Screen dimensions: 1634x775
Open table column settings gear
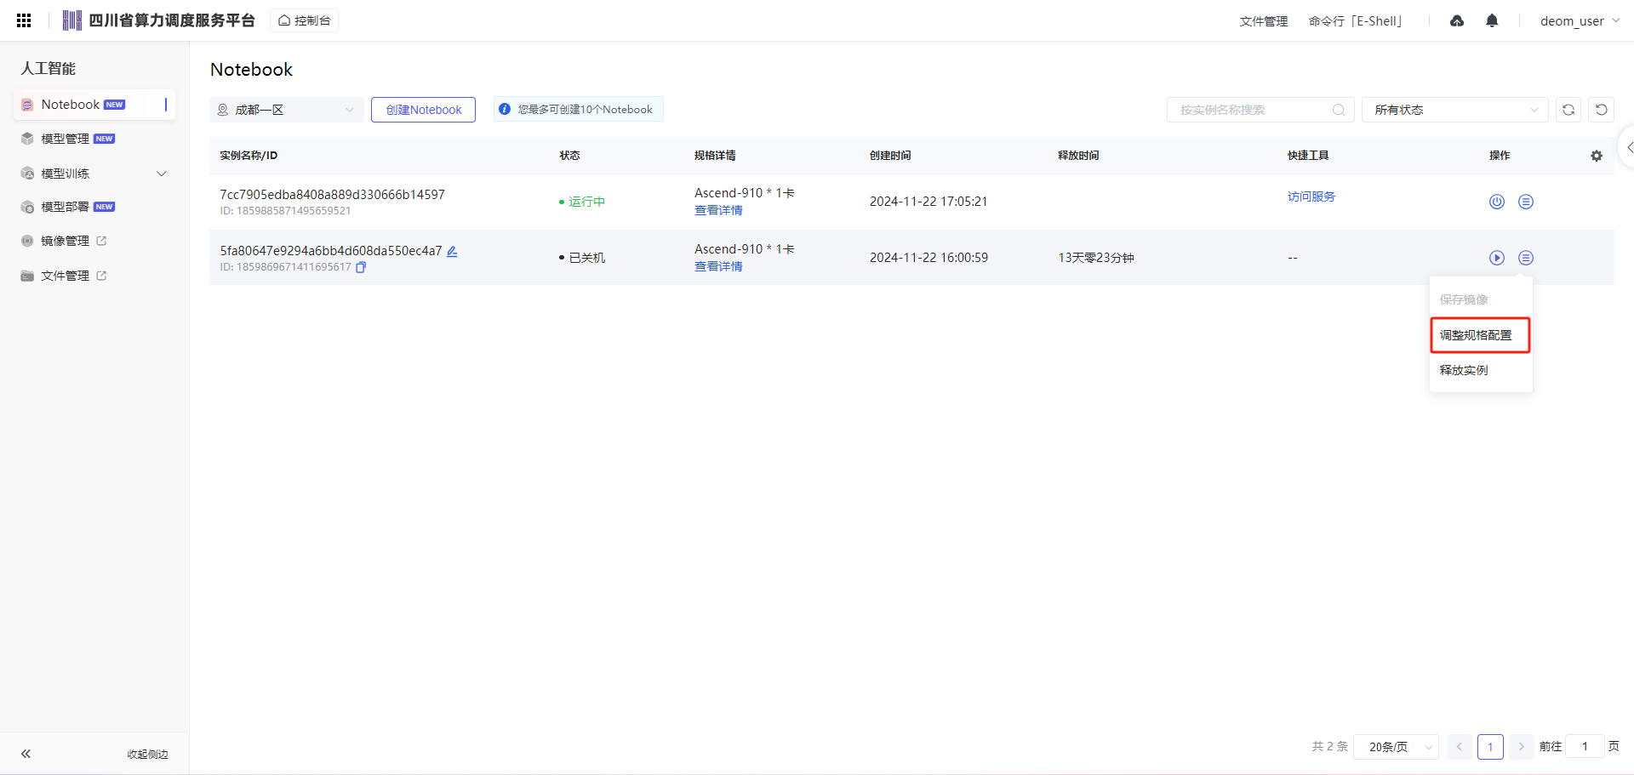pos(1597,156)
